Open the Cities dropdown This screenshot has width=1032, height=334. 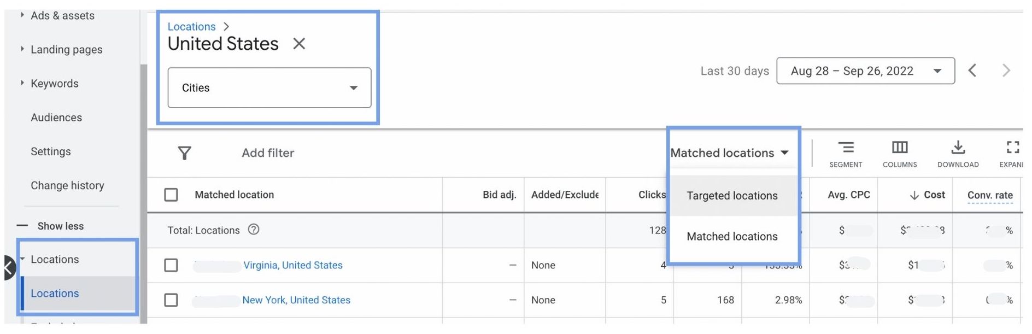(x=269, y=87)
